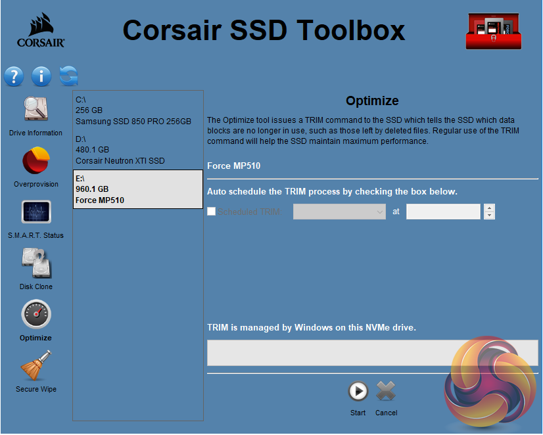Click the scheduled TRIM time input field
543x435 pixels.
tap(443, 212)
